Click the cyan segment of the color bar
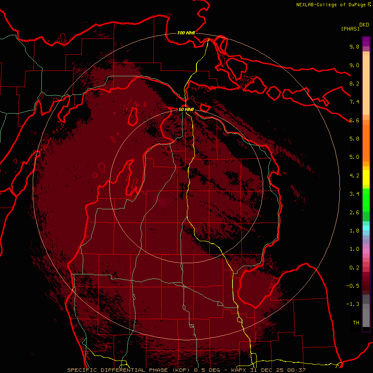373x373 pixels. coord(366,228)
